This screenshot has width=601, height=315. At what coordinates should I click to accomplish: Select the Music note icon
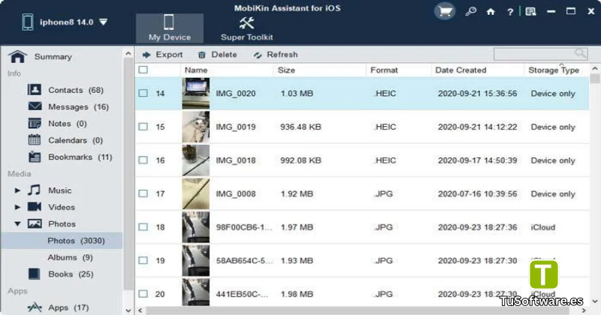tap(34, 190)
